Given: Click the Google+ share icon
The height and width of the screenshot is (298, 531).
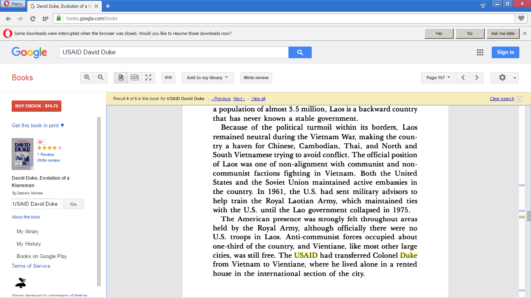Looking at the screenshot, I should point(42,142).
